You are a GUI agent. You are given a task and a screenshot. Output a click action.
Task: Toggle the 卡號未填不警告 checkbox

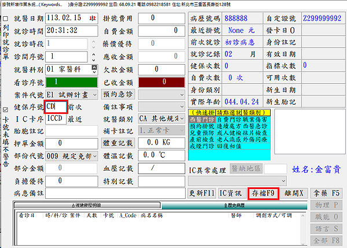pyautogui.click(x=5, y=109)
